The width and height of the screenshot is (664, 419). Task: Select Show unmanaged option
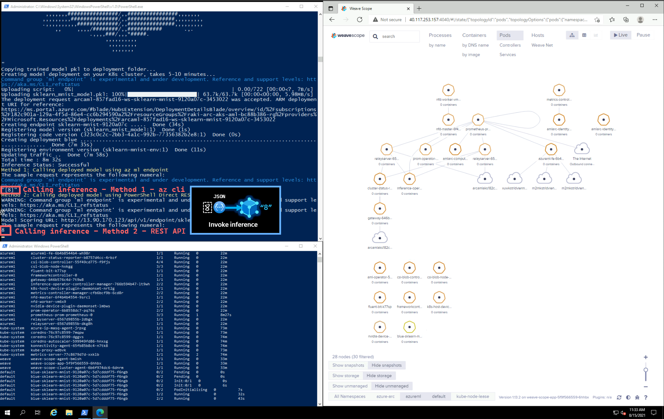[350, 386]
